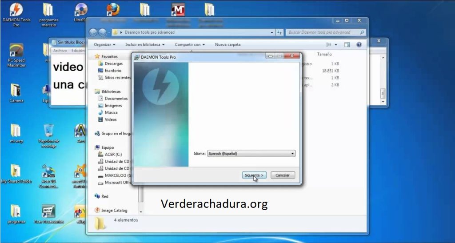Open the mi wep desktop folder

coord(16,133)
